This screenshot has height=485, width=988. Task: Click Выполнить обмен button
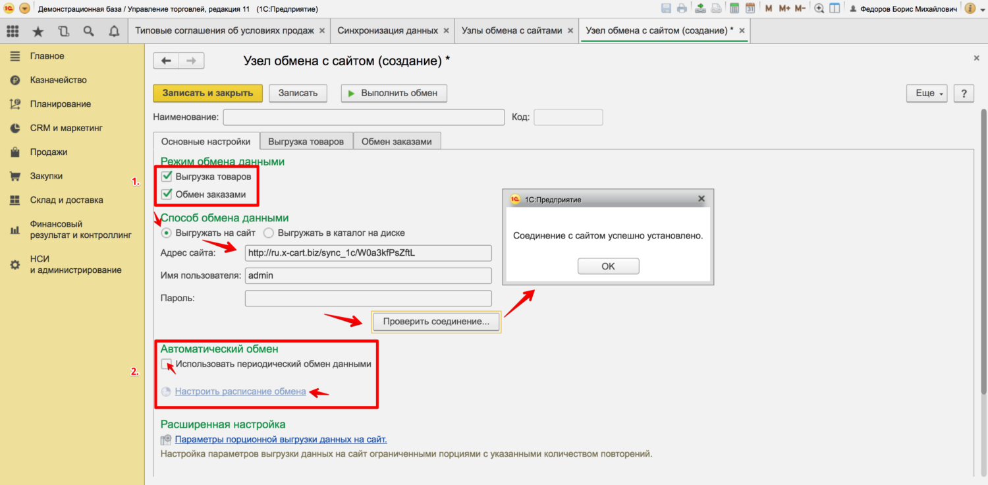394,93
